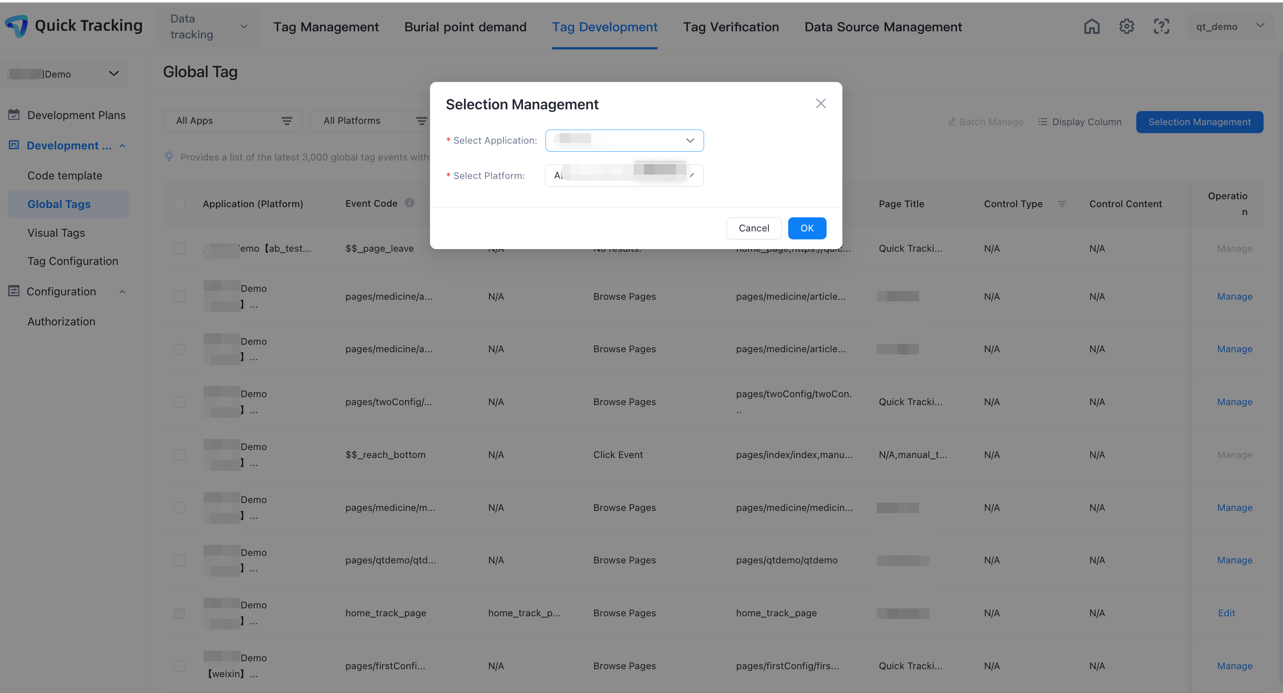Click OK in Selection Management dialog
1283x693 pixels.
click(x=806, y=228)
